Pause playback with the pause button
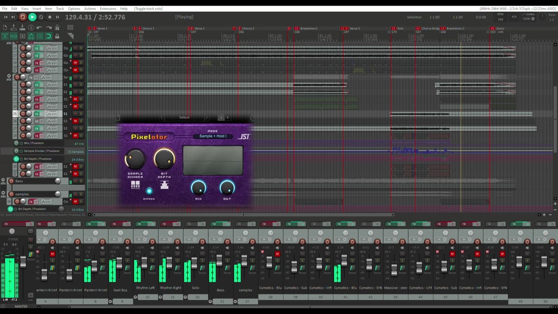The height and width of the screenshot is (314, 558). point(57,17)
